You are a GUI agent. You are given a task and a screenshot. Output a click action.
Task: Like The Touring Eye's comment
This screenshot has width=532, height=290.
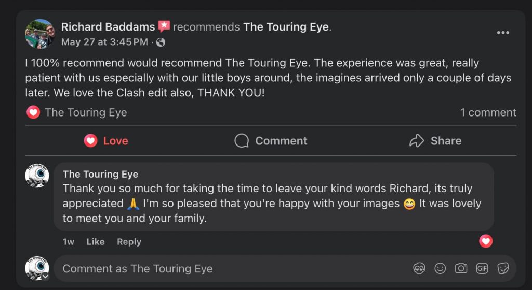[95, 242]
